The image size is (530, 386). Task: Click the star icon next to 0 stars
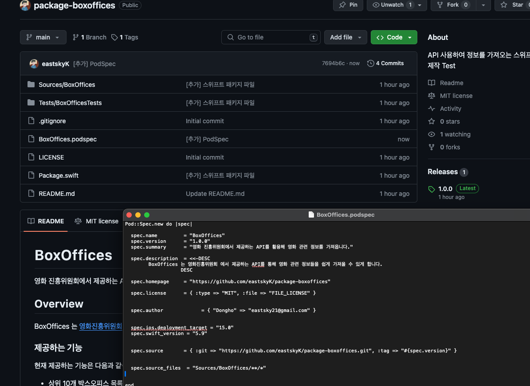point(431,121)
